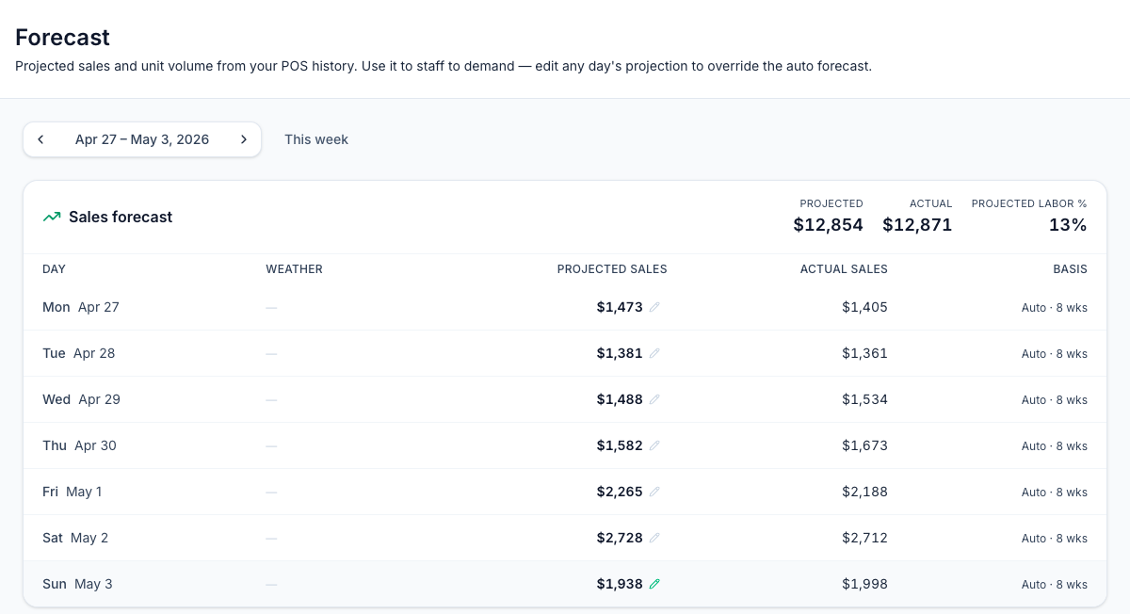The image size is (1130, 614).
Task: Go to the previous week with the left chevron
Action: coord(40,139)
